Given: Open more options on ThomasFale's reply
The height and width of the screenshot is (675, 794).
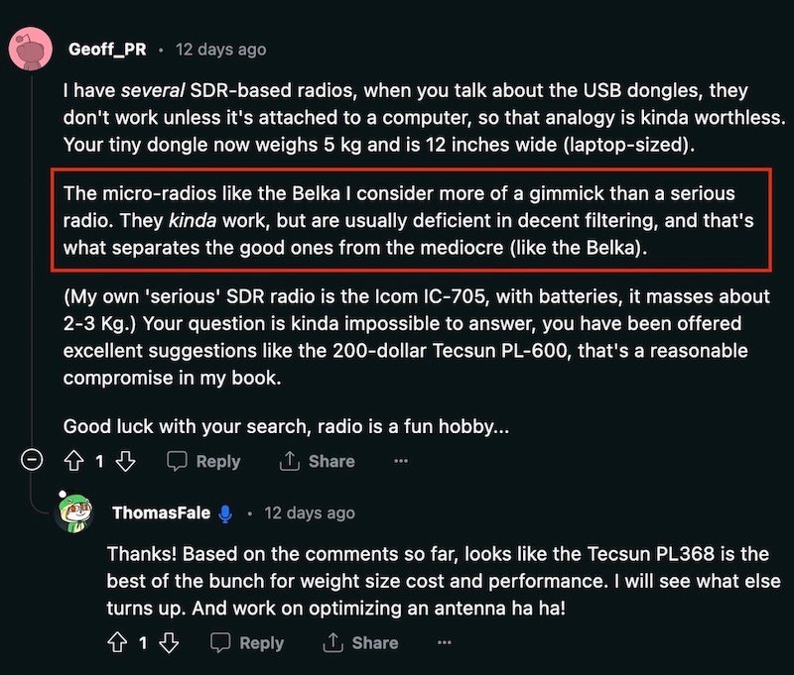Looking at the screenshot, I should (x=444, y=642).
